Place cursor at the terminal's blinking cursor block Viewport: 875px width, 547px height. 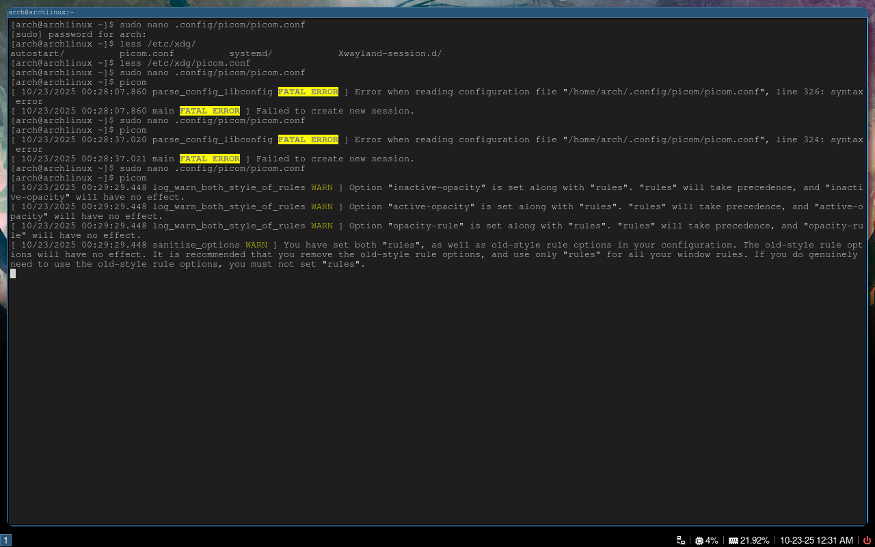tap(13, 273)
